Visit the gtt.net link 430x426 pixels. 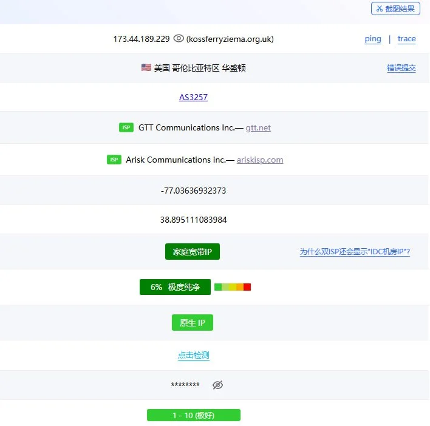point(258,128)
